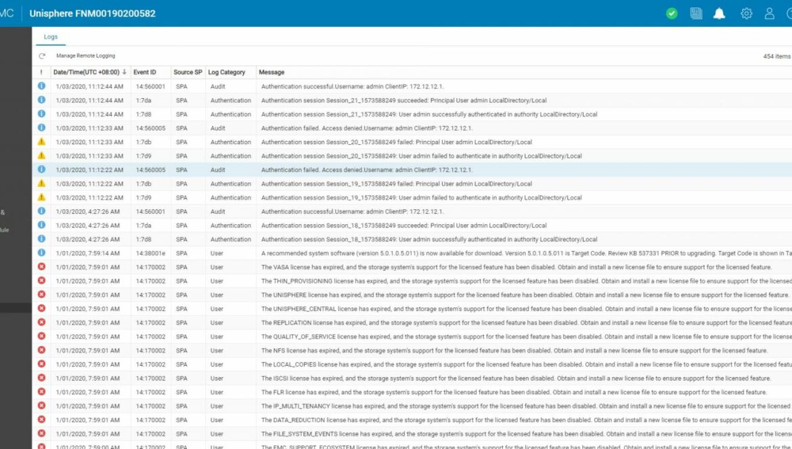This screenshot has width=792, height=449.
Task: Select the VASA license has expired message
Action: tap(516, 268)
